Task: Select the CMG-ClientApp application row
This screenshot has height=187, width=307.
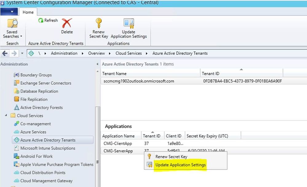Action: [x=204, y=144]
